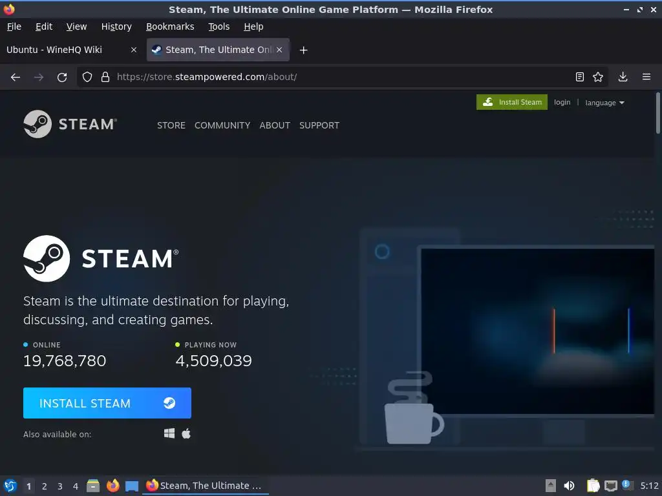Show site security via padlock icon
The height and width of the screenshot is (496, 662).
(x=105, y=77)
